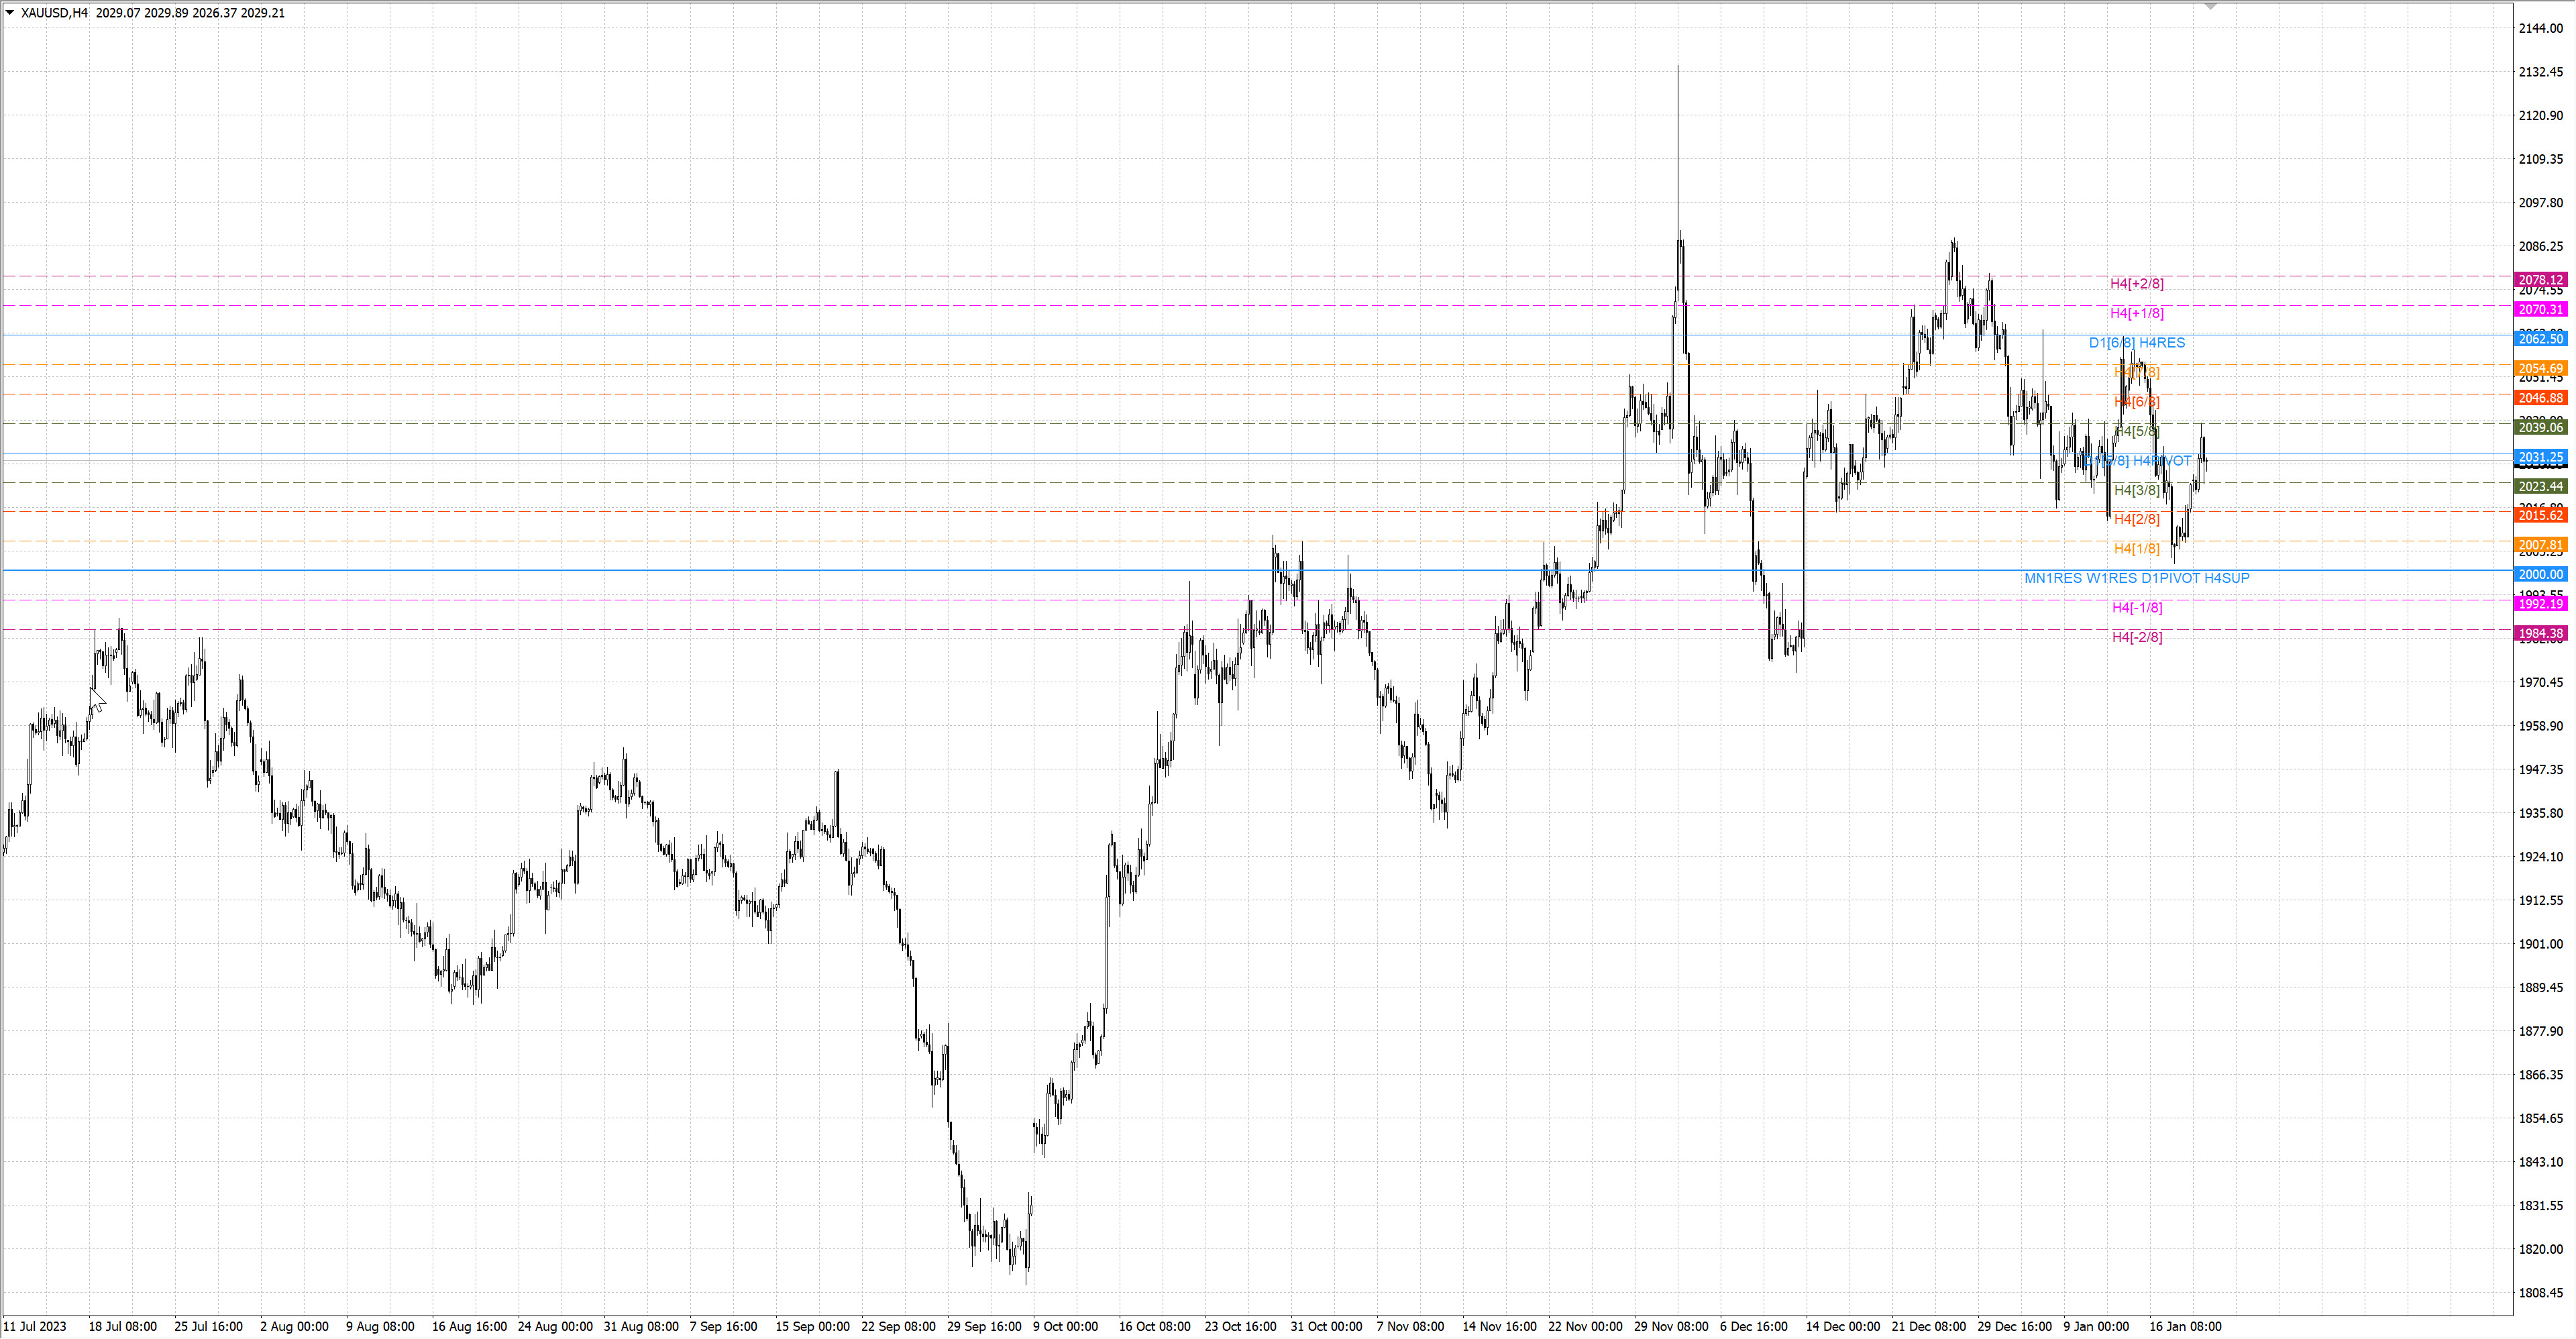
Task: Click the green 2023.44 price tag
Action: point(2540,486)
